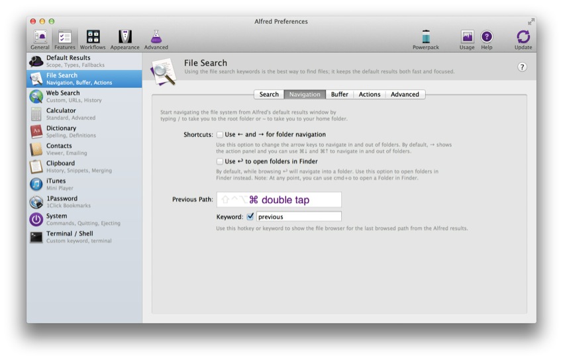The height and width of the screenshot is (360, 563).
Task: Select the Calculator sidebar icon
Action: [36, 114]
